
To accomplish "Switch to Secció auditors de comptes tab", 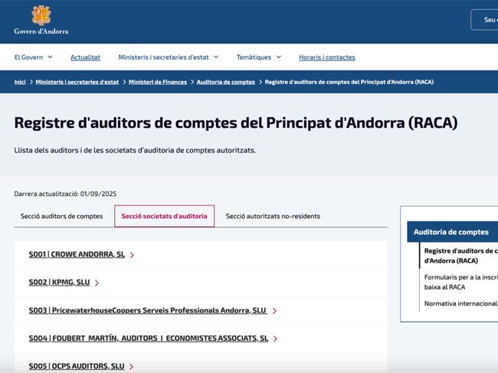I will (61, 216).
